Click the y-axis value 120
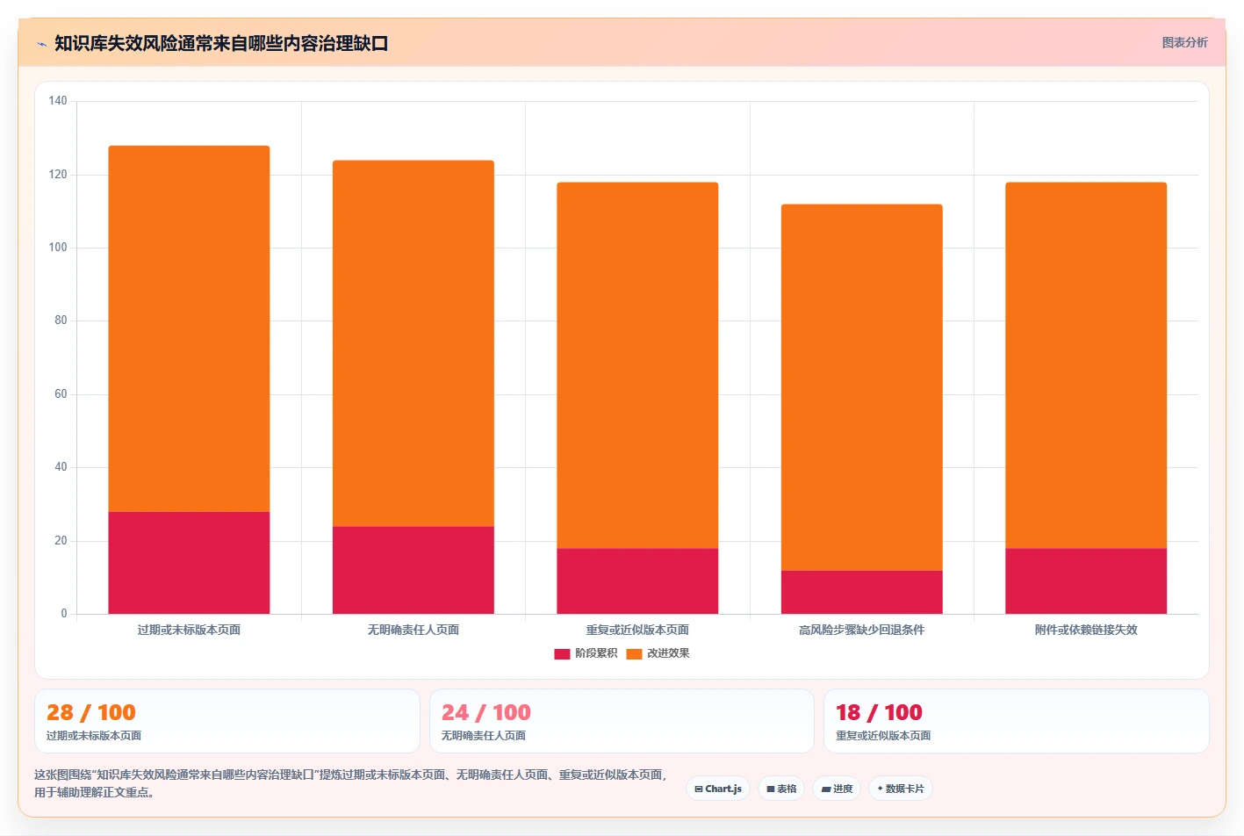This screenshot has width=1244, height=836. 58,175
